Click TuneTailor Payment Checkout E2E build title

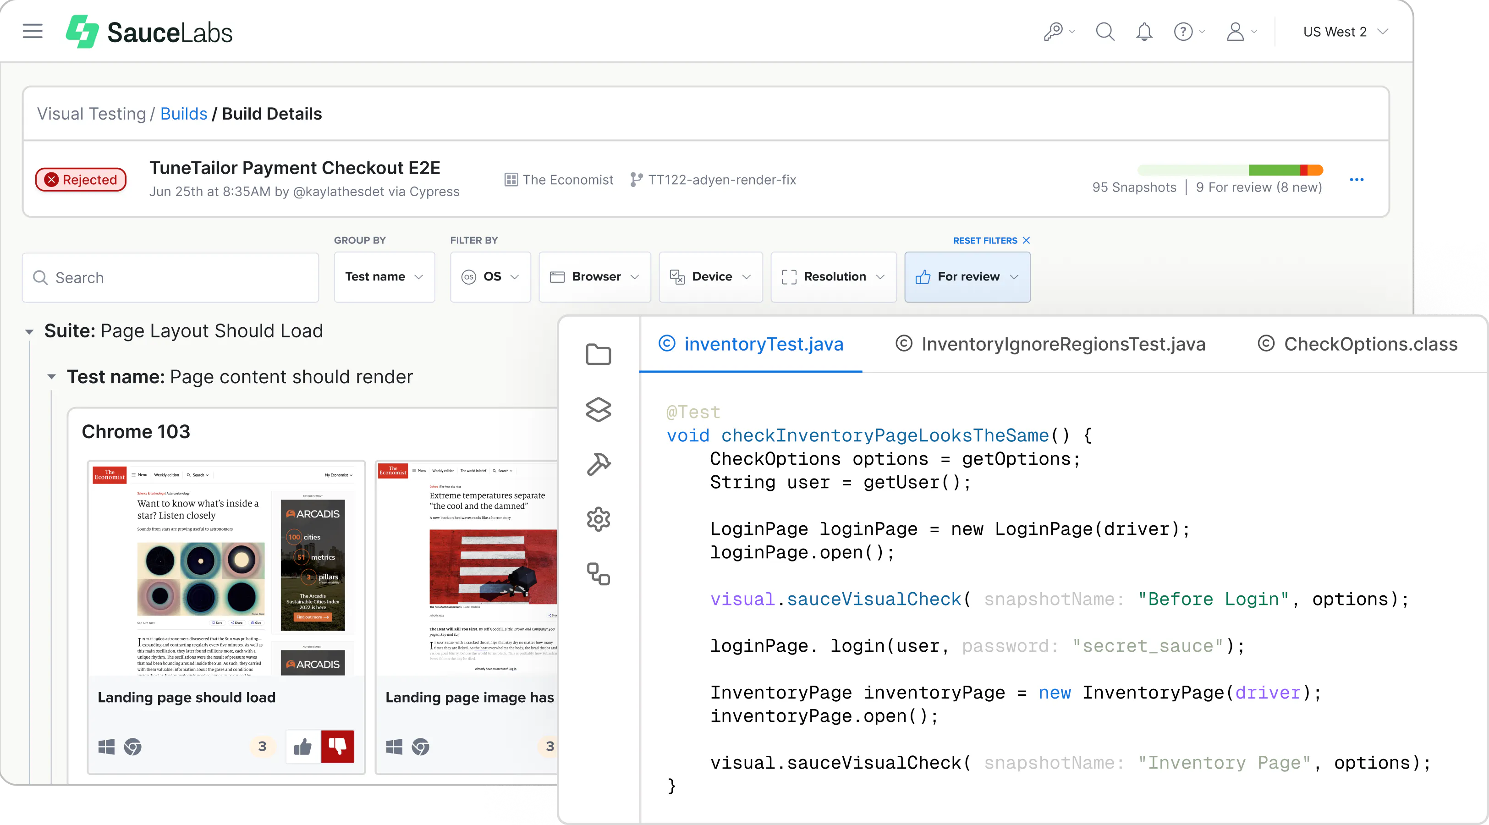[295, 168]
